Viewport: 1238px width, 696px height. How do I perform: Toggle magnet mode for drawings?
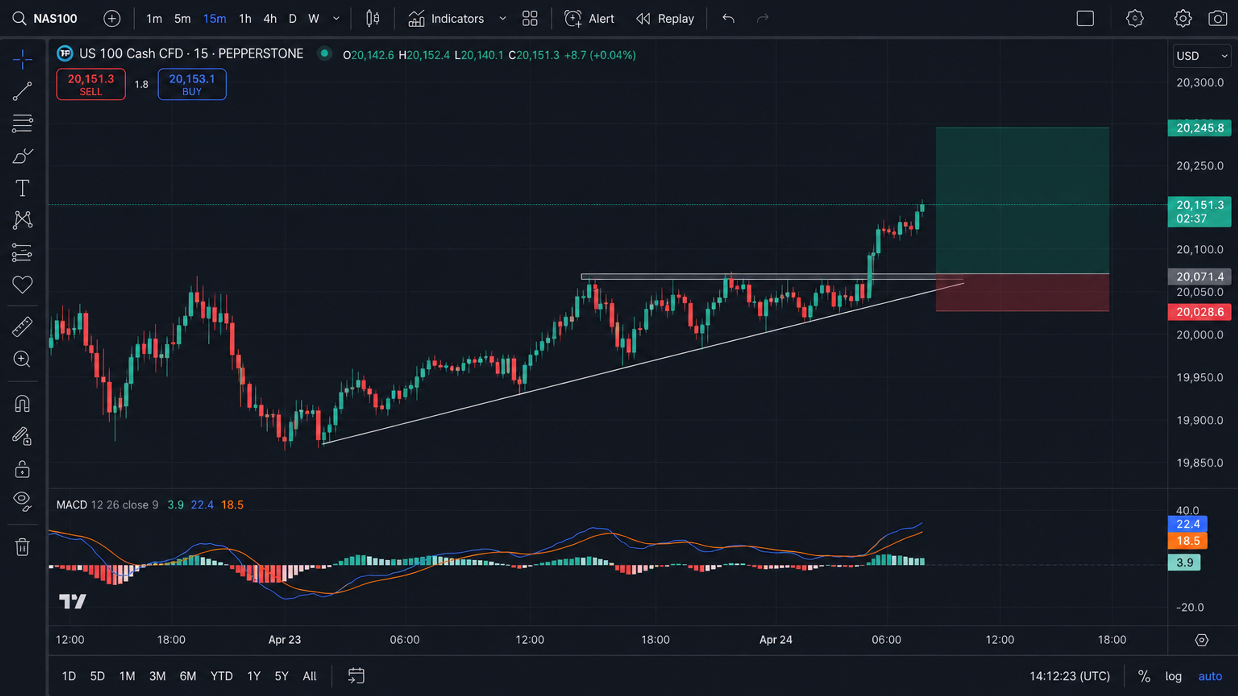click(x=22, y=404)
